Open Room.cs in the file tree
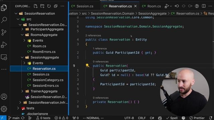 [39, 46]
